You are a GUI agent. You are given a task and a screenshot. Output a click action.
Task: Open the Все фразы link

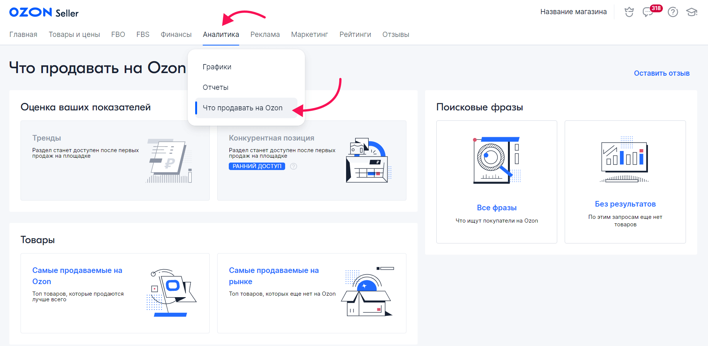coord(497,208)
